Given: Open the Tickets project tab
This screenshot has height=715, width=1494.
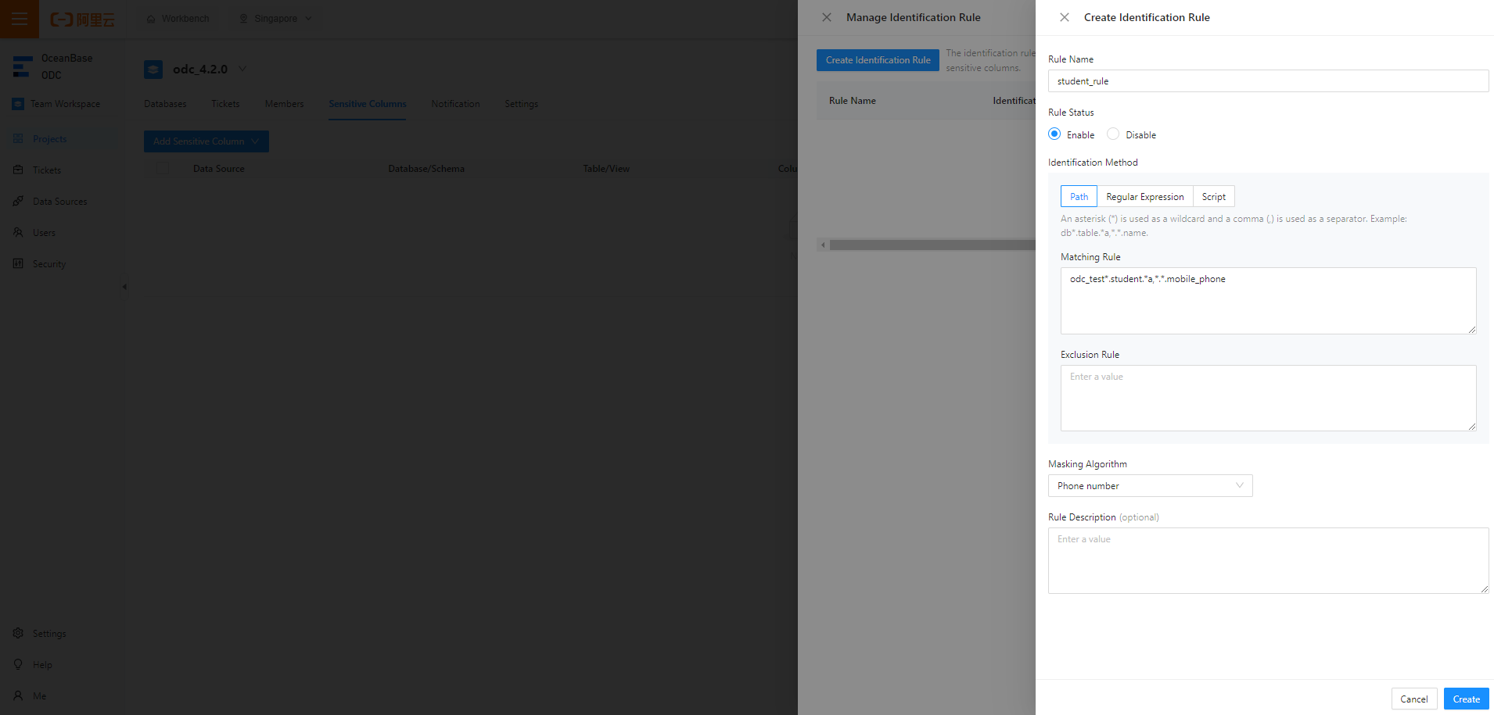Looking at the screenshot, I should click(x=225, y=104).
